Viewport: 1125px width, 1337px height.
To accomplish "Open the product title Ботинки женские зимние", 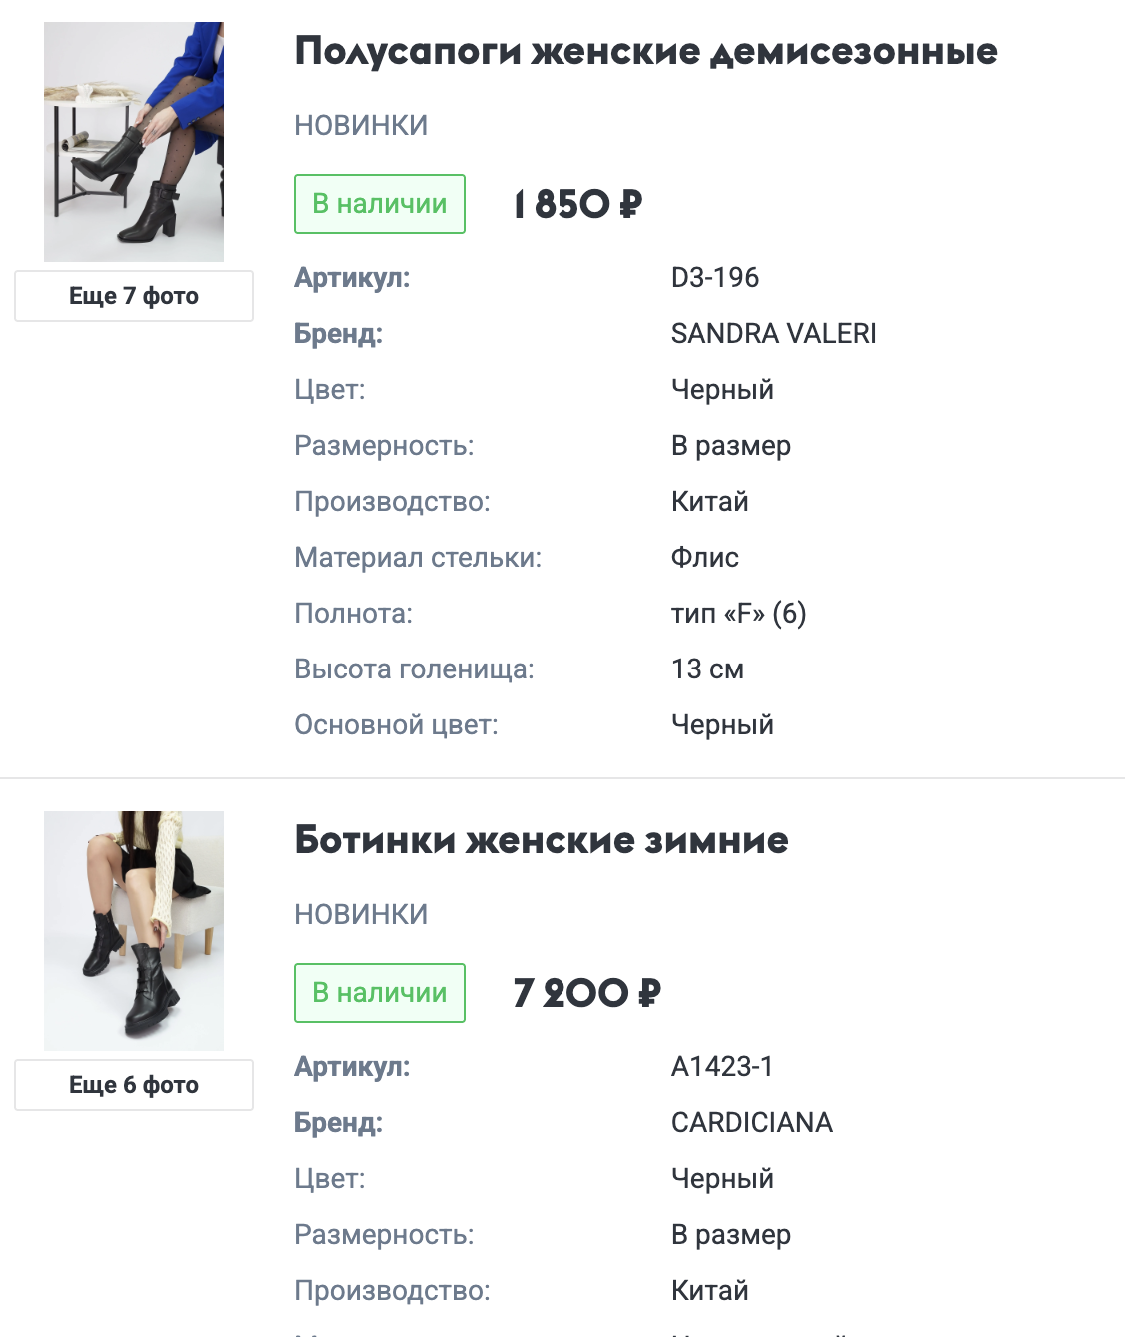I will 540,841.
